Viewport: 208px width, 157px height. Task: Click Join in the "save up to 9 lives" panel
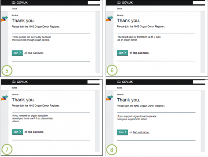pos(122,53)
